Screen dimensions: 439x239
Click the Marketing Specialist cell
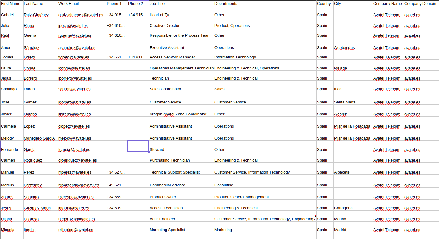pyautogui.click(x=181, y=227)
